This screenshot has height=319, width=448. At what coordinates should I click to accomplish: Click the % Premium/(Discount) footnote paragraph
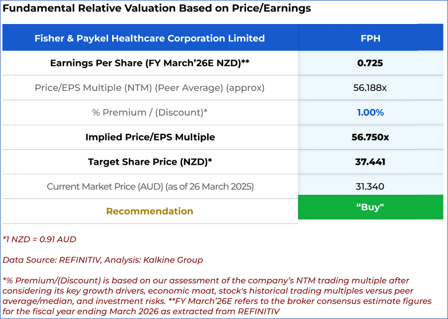tap(217, 295)
